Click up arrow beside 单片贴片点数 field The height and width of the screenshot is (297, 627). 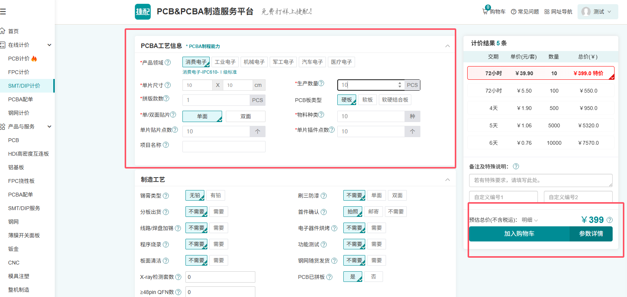[x=258, y=131]
